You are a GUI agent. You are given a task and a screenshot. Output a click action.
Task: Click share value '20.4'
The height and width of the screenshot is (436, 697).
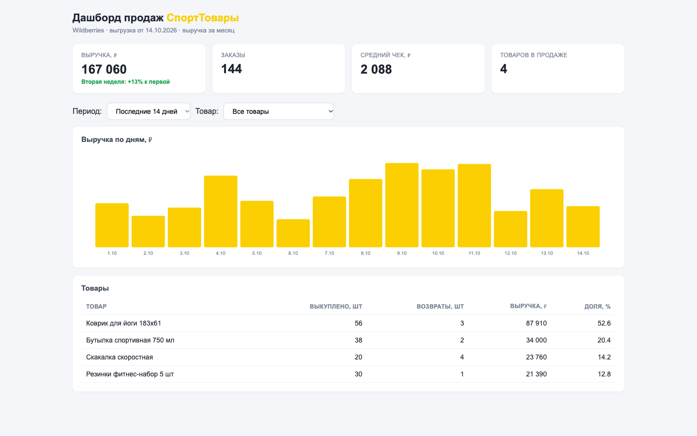[604, 340]
